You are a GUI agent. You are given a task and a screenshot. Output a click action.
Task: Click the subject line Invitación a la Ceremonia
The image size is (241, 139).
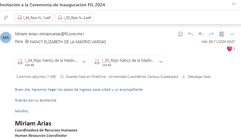52,5
